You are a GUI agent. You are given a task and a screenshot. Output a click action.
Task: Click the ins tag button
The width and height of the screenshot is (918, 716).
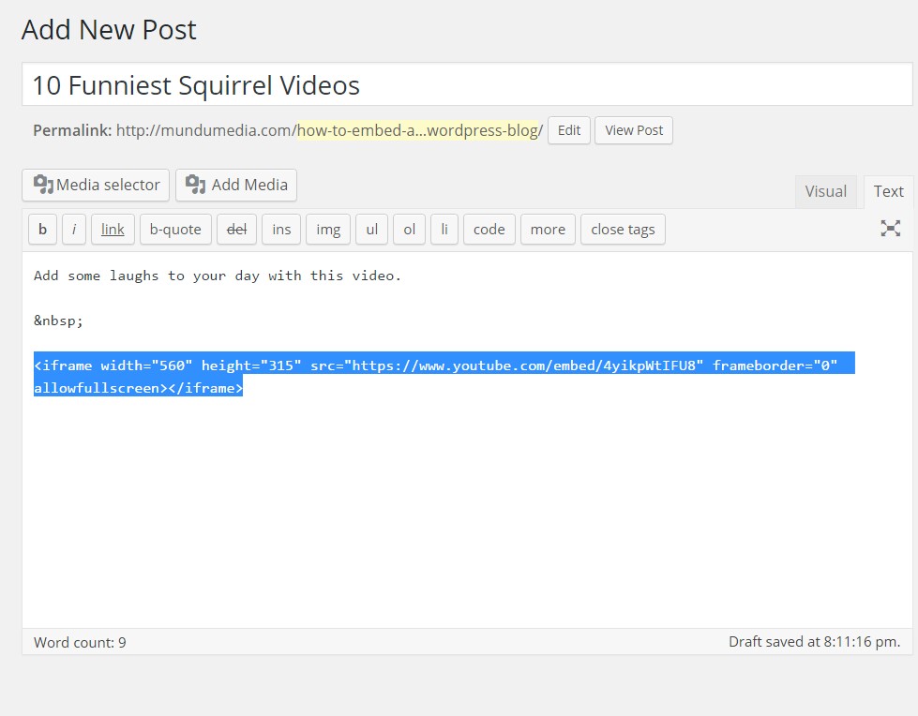point(281,230)
